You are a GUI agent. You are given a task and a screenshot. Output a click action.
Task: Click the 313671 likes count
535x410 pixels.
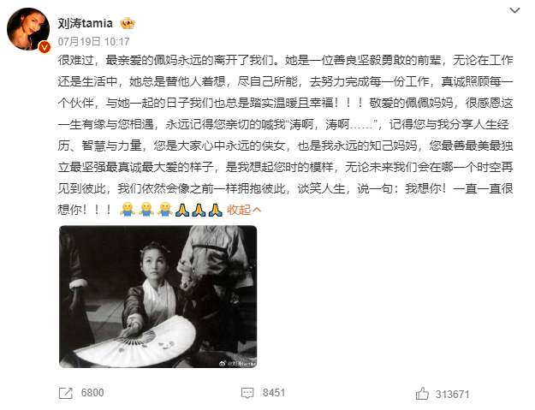click(x=453, y=395)
